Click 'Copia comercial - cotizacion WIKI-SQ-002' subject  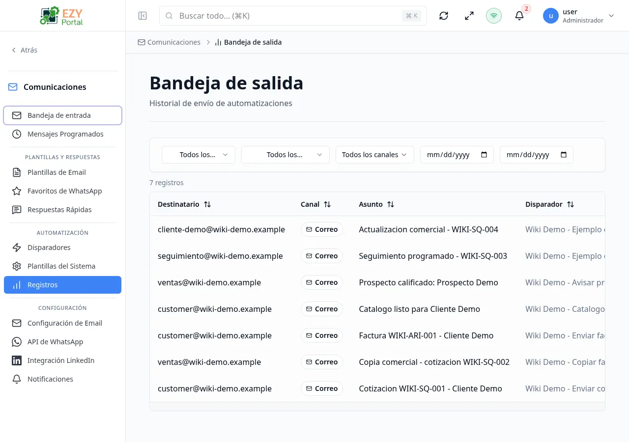click(x=434, y=362)
